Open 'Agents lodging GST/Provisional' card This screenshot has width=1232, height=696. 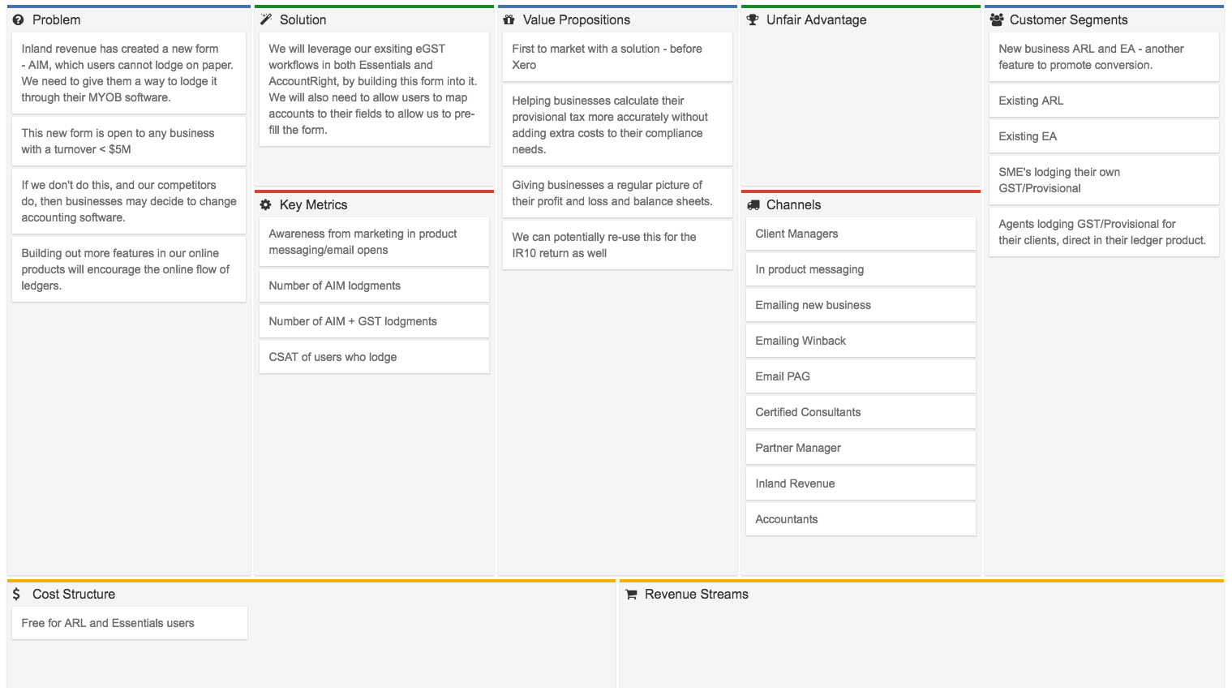(x=1104, y=232)
